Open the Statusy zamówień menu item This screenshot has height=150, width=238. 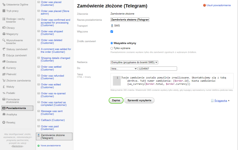(x=16, y=49)
